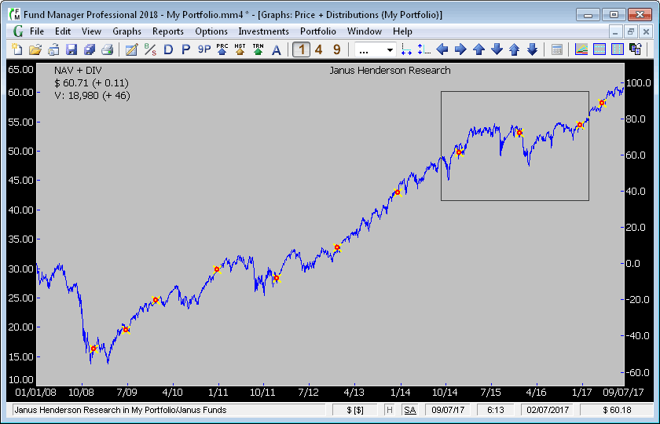Click the "NAV + DIV" label
Screen dimensions: 660x424
(78, 70)
